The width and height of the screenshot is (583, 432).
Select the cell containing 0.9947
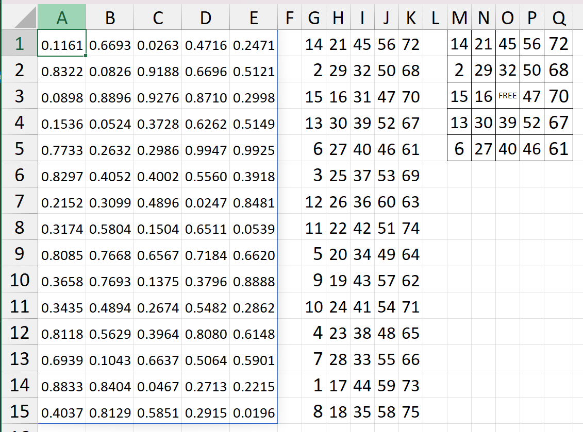click(x=205, y=149)
